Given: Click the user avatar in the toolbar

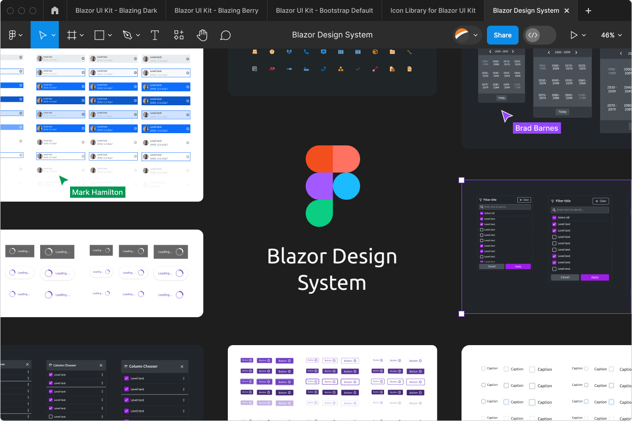Looking at the screenshot, I should tap(462, 35).
